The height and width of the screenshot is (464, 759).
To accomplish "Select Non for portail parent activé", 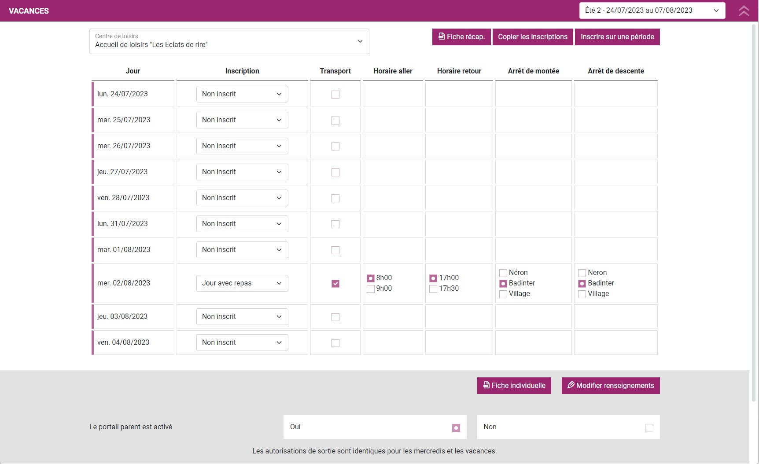I will (649, 428).
